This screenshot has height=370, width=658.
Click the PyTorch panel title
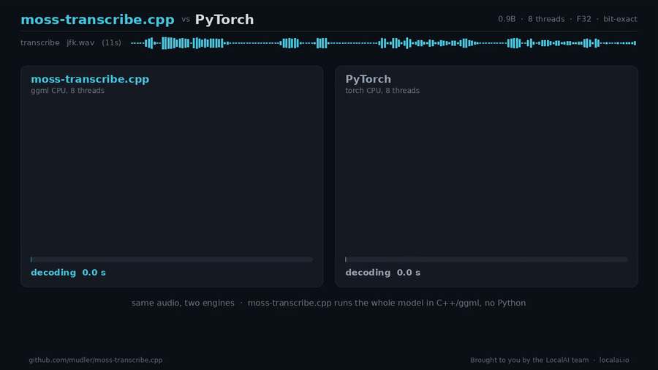point(368,79)
